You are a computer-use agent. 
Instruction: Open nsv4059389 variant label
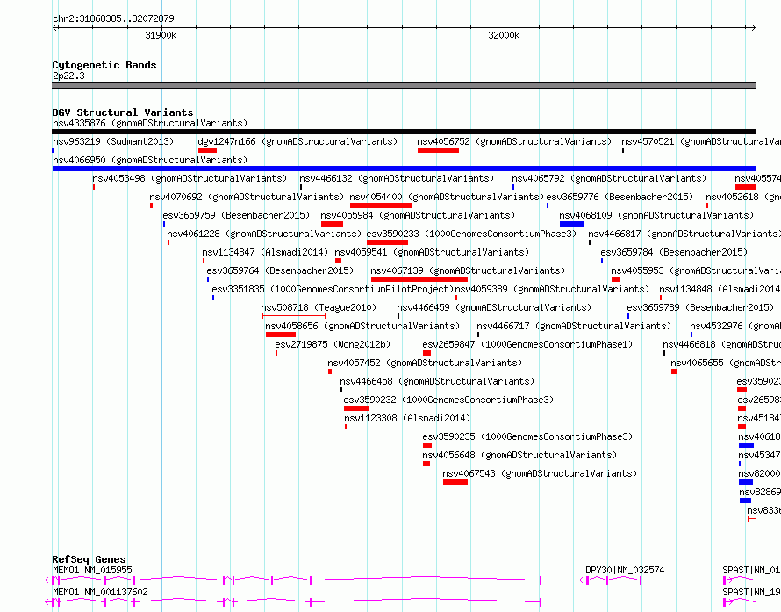click(552, 289)
